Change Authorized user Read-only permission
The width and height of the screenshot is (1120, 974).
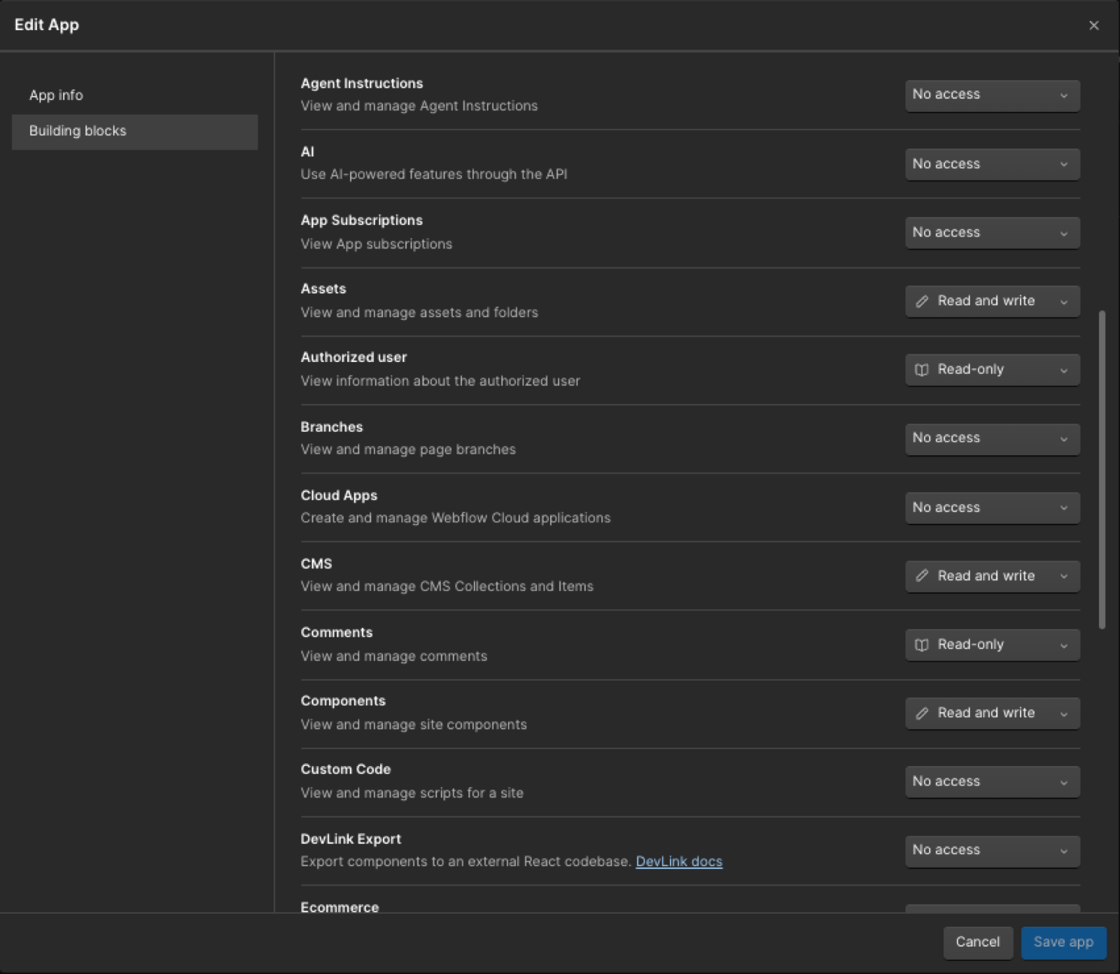(992, 370)
